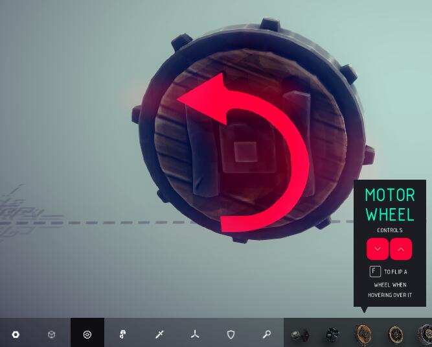This screenshot has height=347, width=432.
Task: Open the mechanical hinge category icon
Action: [123, 335]
